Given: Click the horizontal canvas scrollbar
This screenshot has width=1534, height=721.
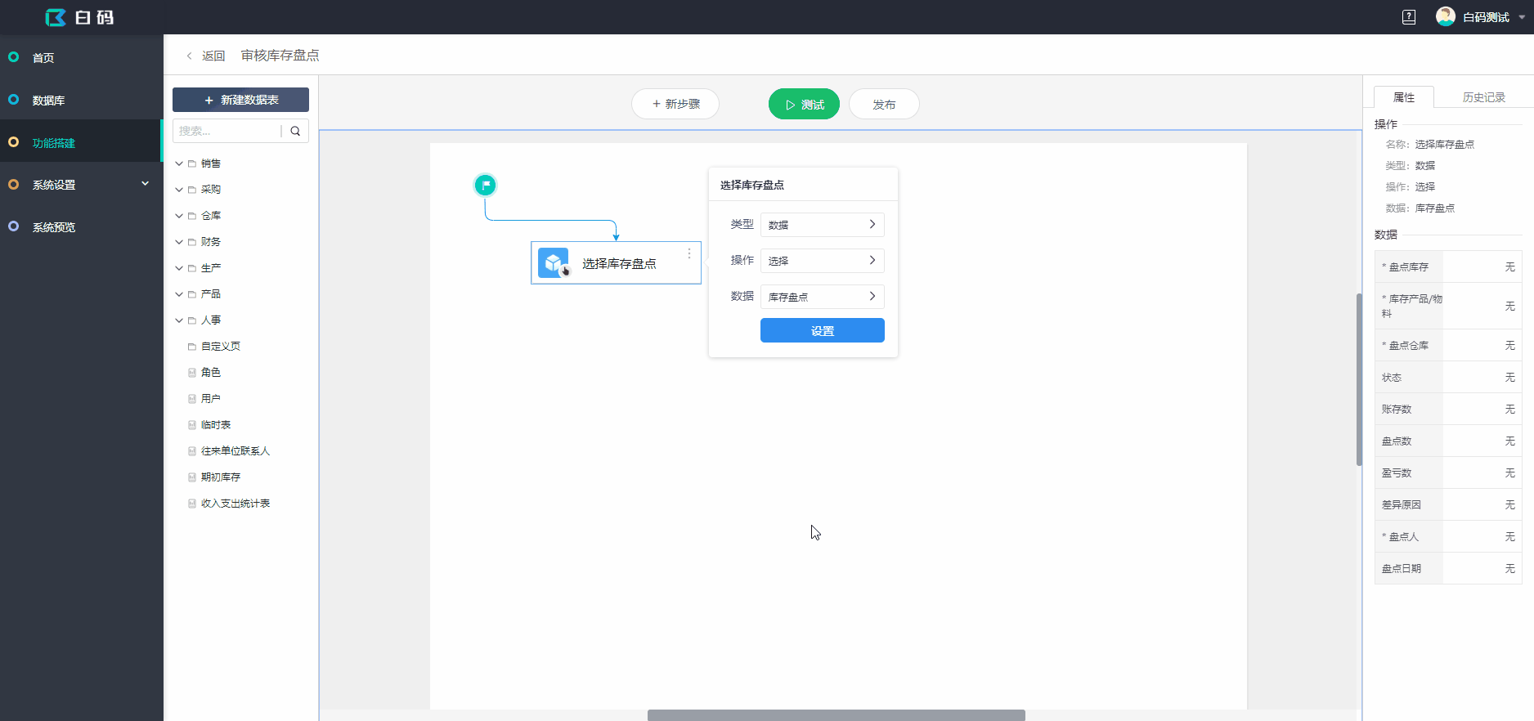Looking at the screenshot, I should (836, 715).
